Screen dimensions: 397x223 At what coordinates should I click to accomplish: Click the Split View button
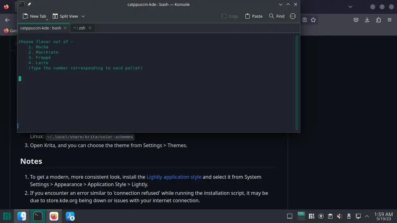pos(65,16)
